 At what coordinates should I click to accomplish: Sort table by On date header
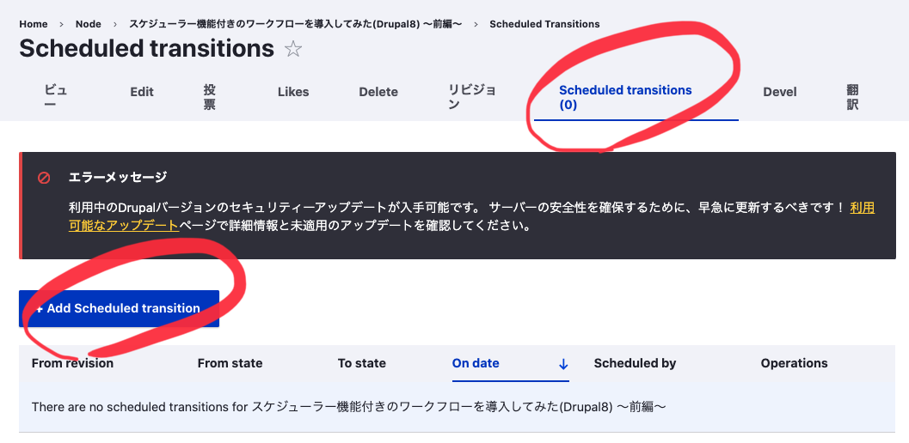pos(476,364)
